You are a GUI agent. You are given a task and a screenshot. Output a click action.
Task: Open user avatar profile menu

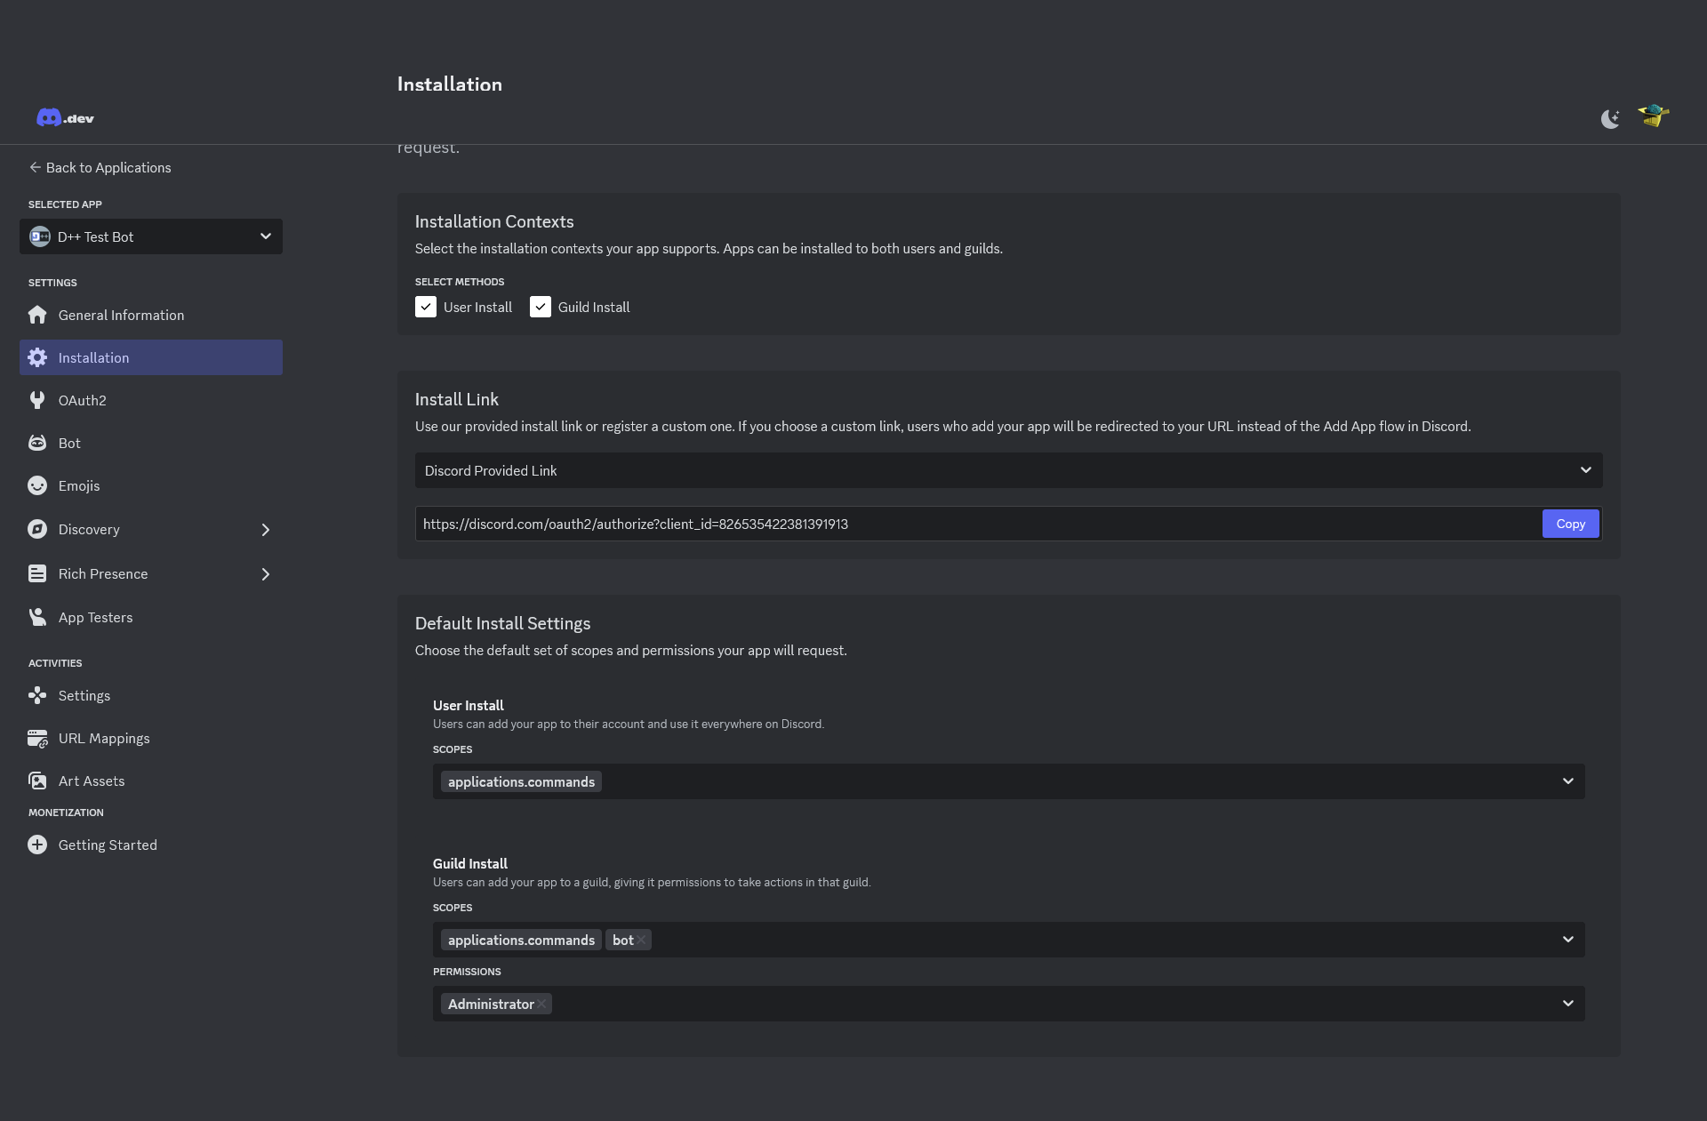click(1654, 116)
